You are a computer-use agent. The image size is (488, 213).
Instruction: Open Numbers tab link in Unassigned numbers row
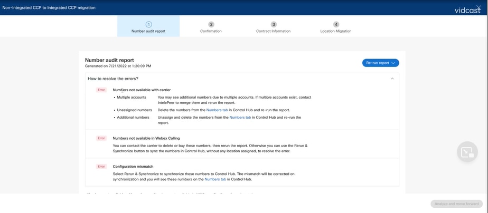click(x=217, y=110)
